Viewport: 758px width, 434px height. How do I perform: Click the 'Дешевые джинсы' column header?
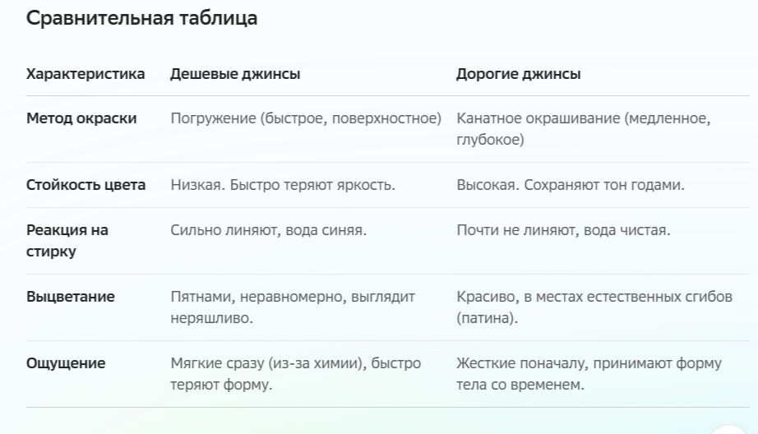(x=235, y=74)
